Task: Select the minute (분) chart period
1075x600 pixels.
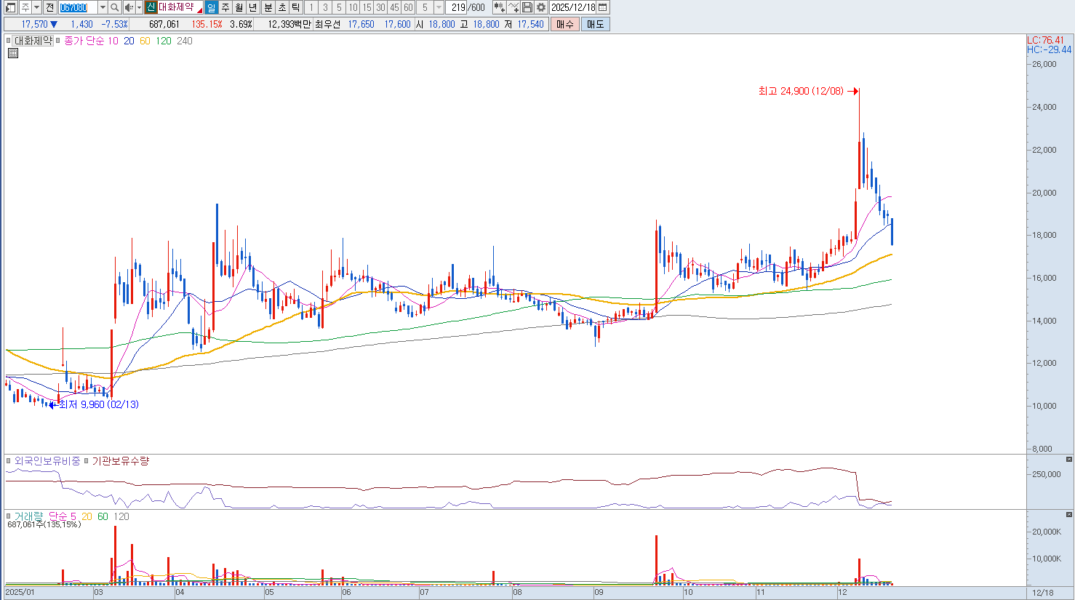Action: coord(268,7)
